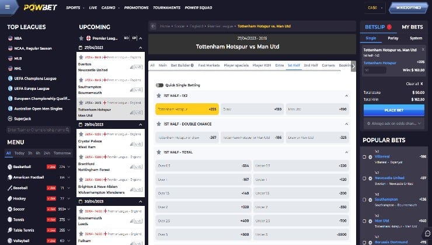Screen dimensions: 432x245
Task: Star the Everton vs Newcastle United match
Action: (x=81, y=57)
